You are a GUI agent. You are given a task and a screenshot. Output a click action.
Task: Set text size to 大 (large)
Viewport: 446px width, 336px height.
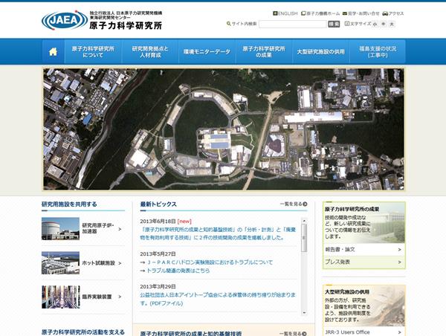point(392,25)
